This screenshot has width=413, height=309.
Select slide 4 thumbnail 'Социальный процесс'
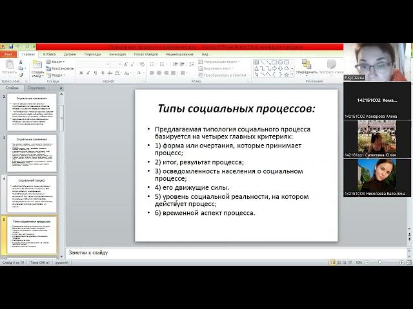(32, 194)
